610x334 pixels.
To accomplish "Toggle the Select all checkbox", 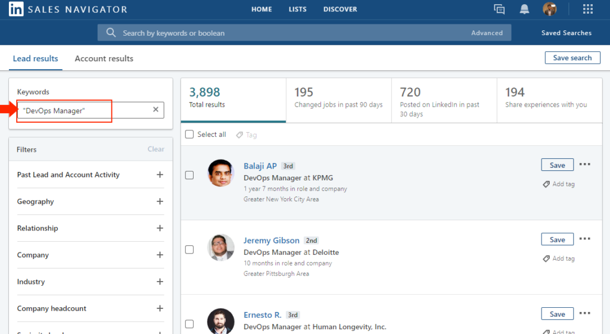I will [189, 135].
